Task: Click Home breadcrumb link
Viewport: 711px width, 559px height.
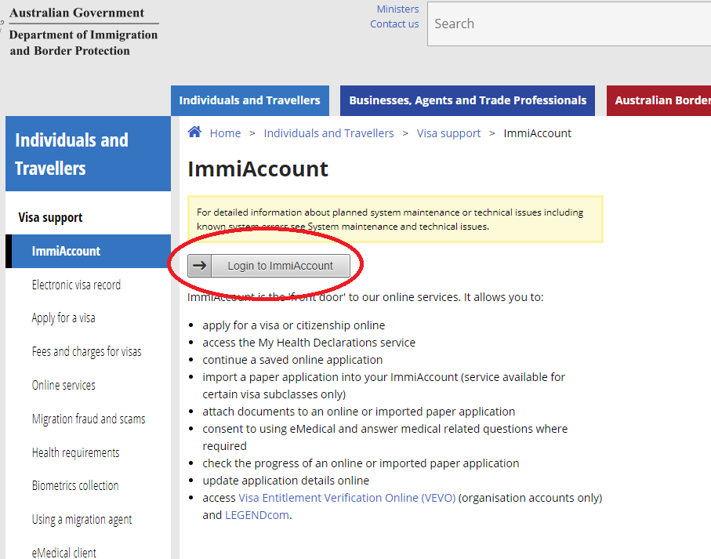Action: (x=225, y=133)
